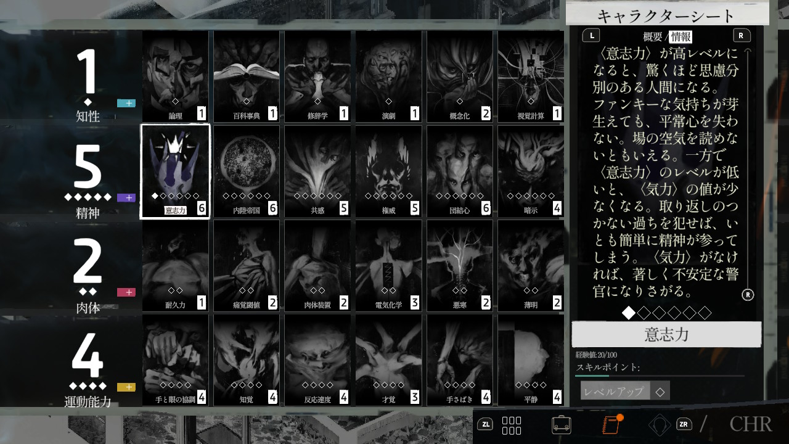Screen dimensions: 789x444
Task: Click the 精神 attribute label
Action: 88,213
